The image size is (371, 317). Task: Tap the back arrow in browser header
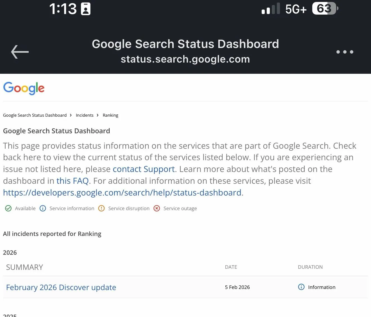coord(20,52)
